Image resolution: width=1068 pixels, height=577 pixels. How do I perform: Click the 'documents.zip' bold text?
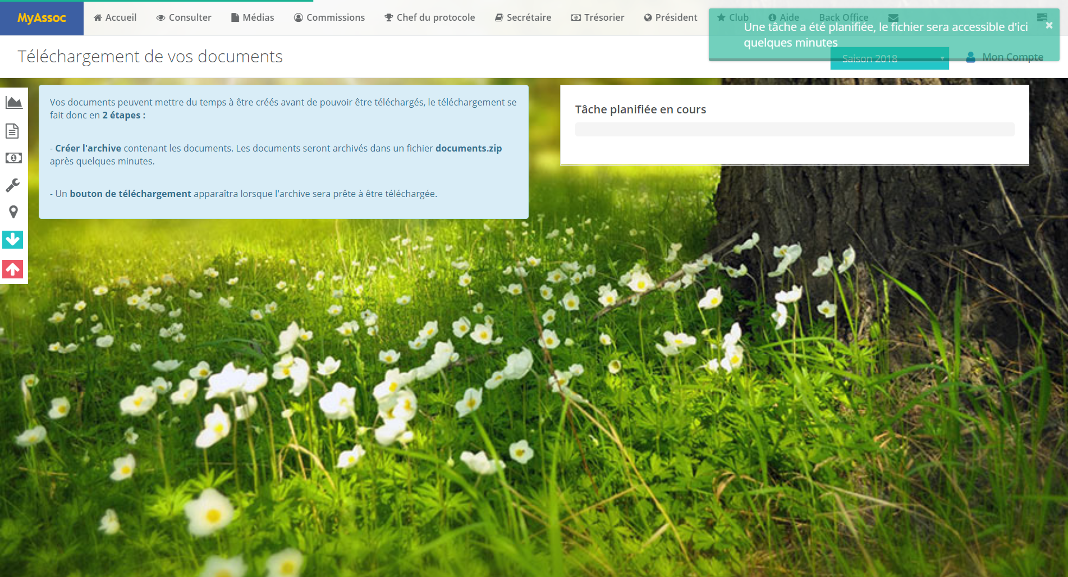pos(469,148)
